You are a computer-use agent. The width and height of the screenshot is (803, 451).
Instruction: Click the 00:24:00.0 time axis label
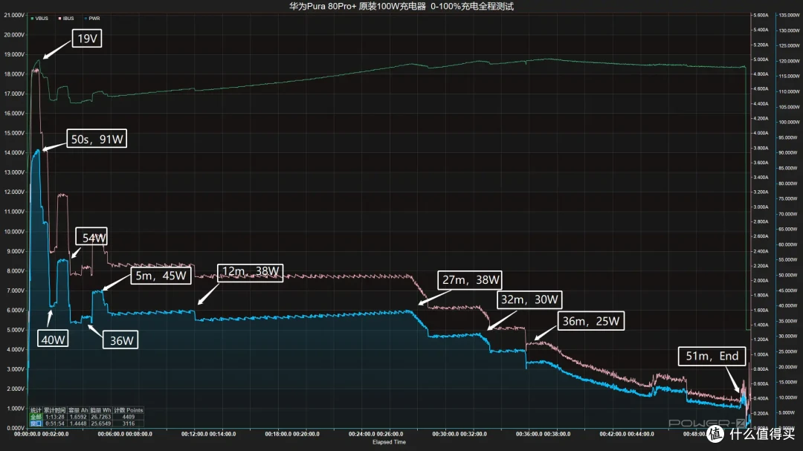361,434
